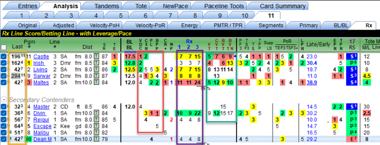
Task: Toggle the Dean M row checkbox
Action: [x=4, y=139]
